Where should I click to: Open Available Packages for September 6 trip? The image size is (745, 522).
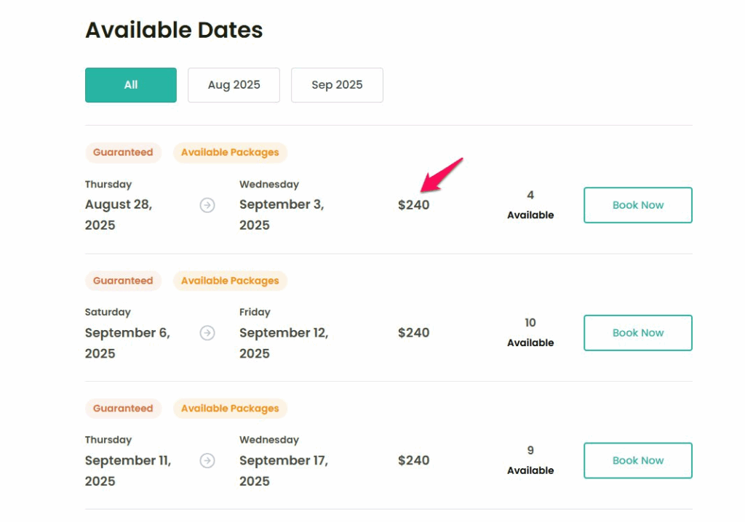pyautogui.click(x=230, y=281)
